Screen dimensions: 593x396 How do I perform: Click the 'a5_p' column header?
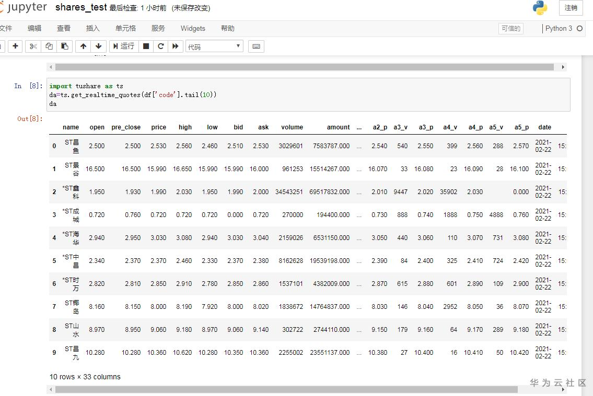521,127
